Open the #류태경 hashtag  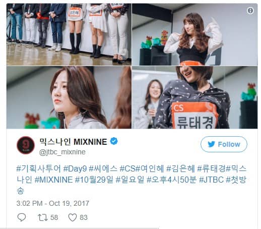tap(212, 168)
